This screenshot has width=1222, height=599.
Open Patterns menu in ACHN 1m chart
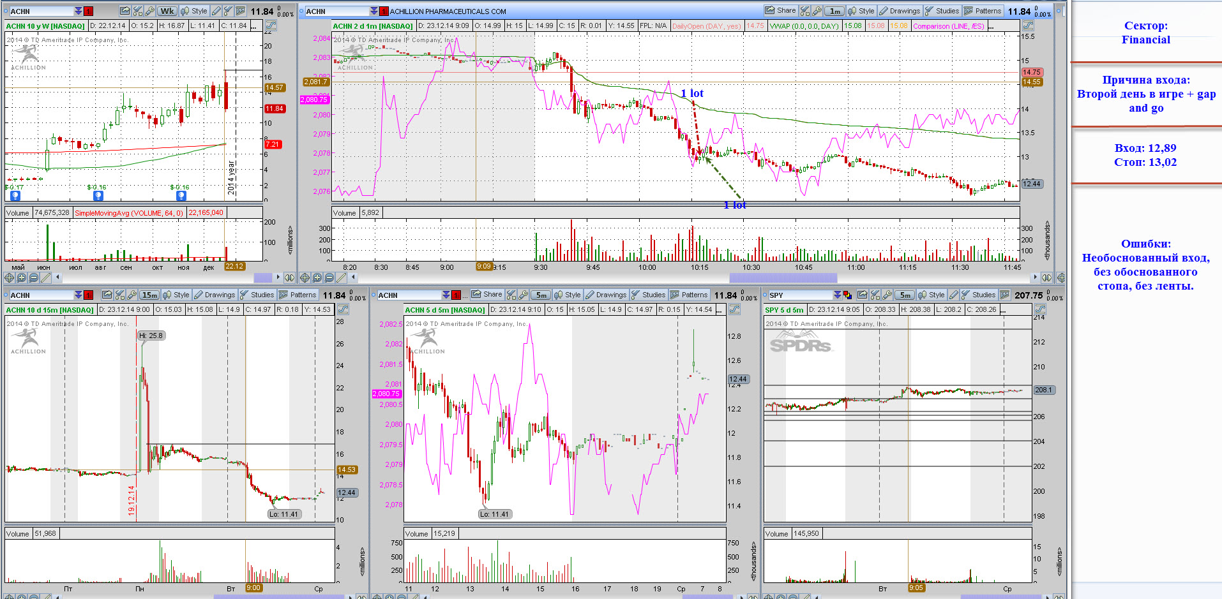[x=983, y=11]
